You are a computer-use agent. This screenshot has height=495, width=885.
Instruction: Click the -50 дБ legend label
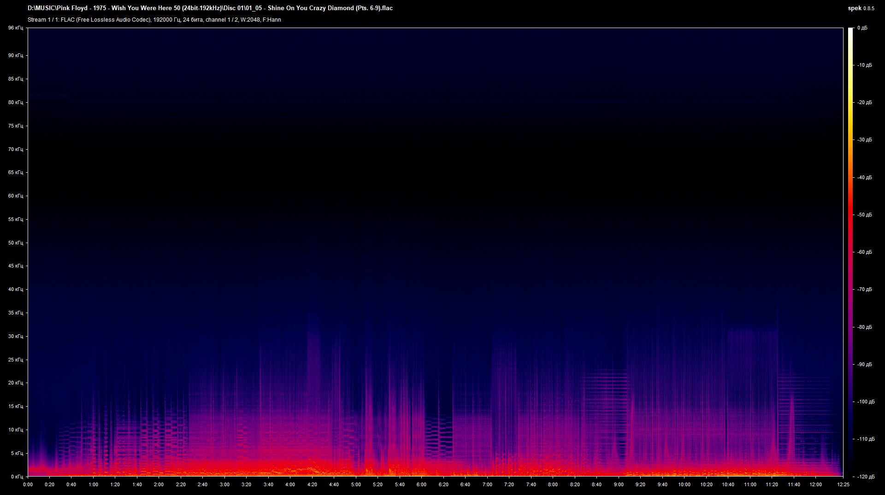pyautogui.click(x=865, y=215)
